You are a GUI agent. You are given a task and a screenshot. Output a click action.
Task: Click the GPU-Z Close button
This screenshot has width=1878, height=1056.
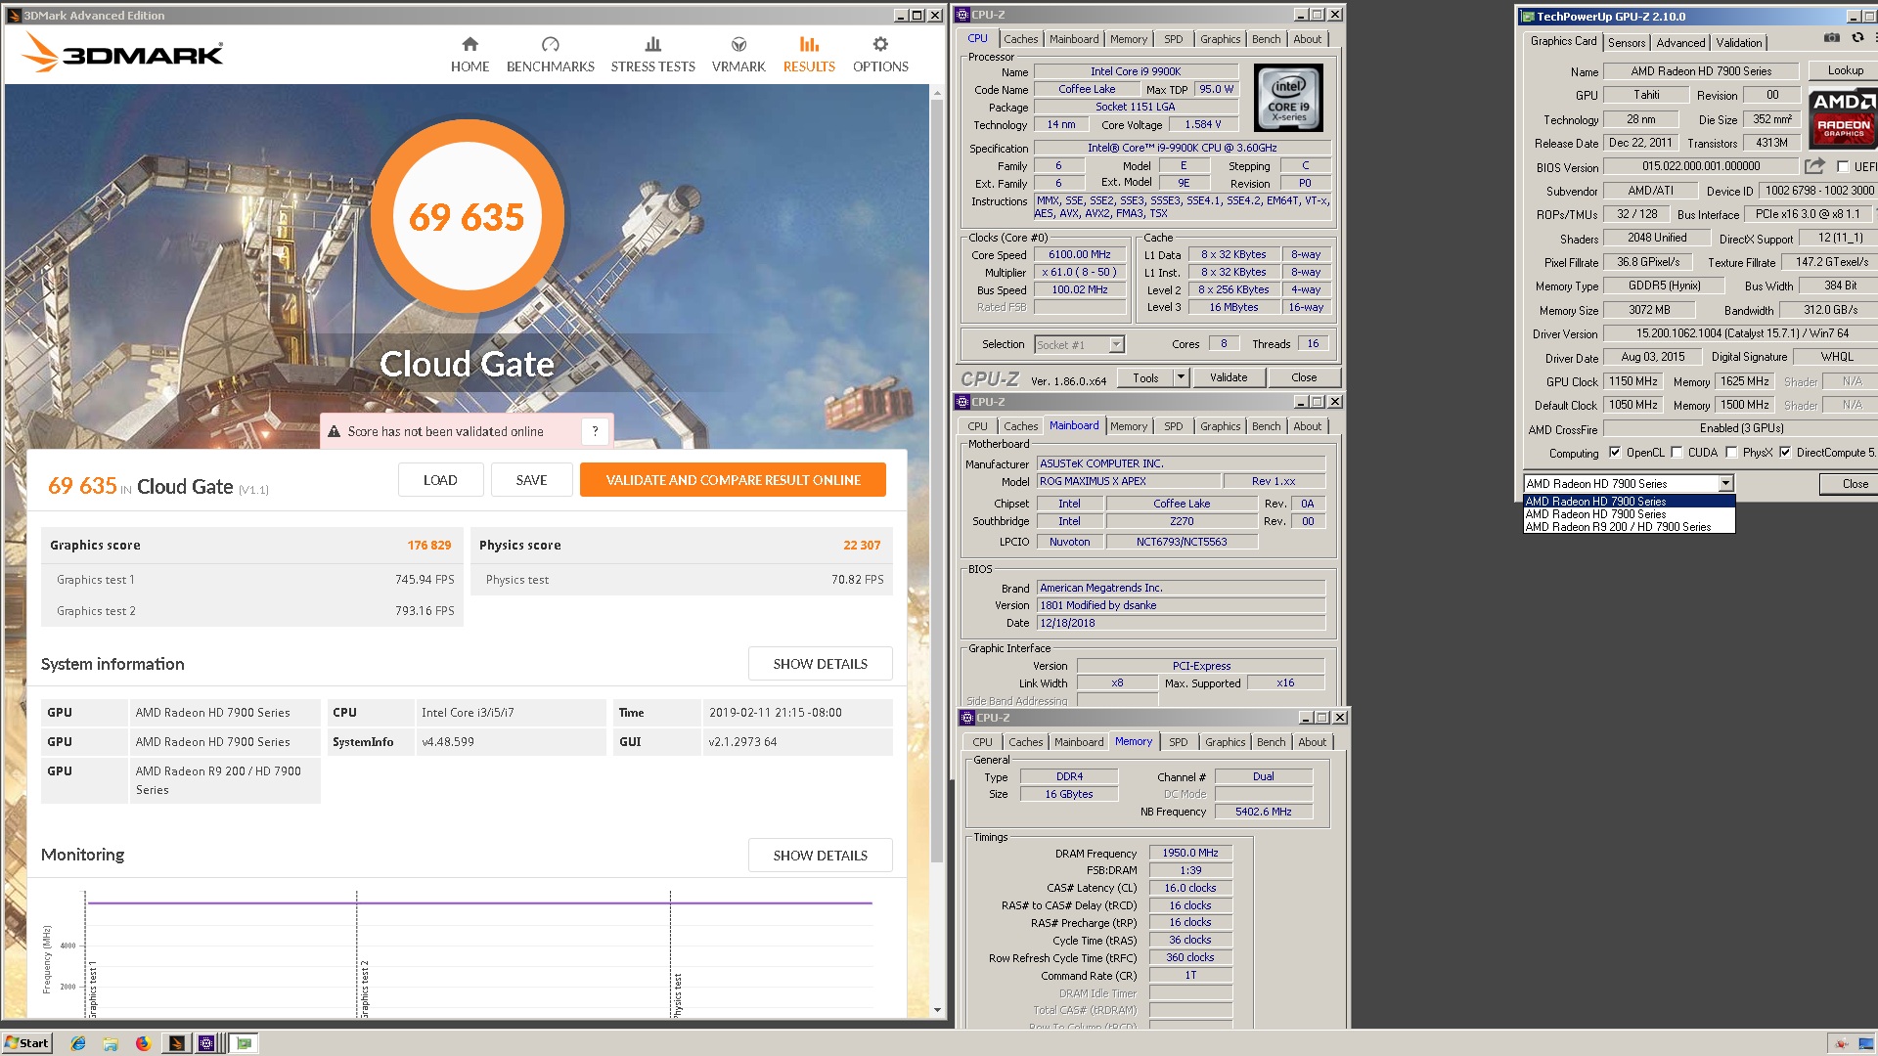click(1849, 484)
